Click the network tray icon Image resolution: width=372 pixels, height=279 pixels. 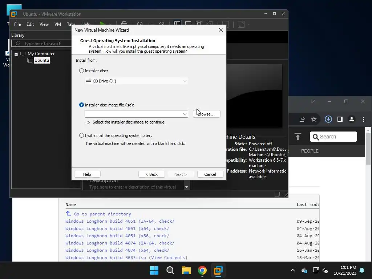pyautogui.click(x=316, y=270)
